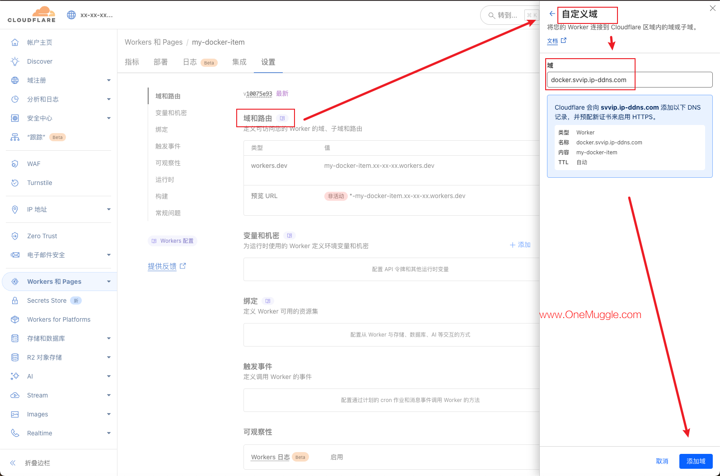The height and width of the screenshot is (476, 720).
Task: Click the back arrow beside 自定义域
Action: click(x=552, y=14)
